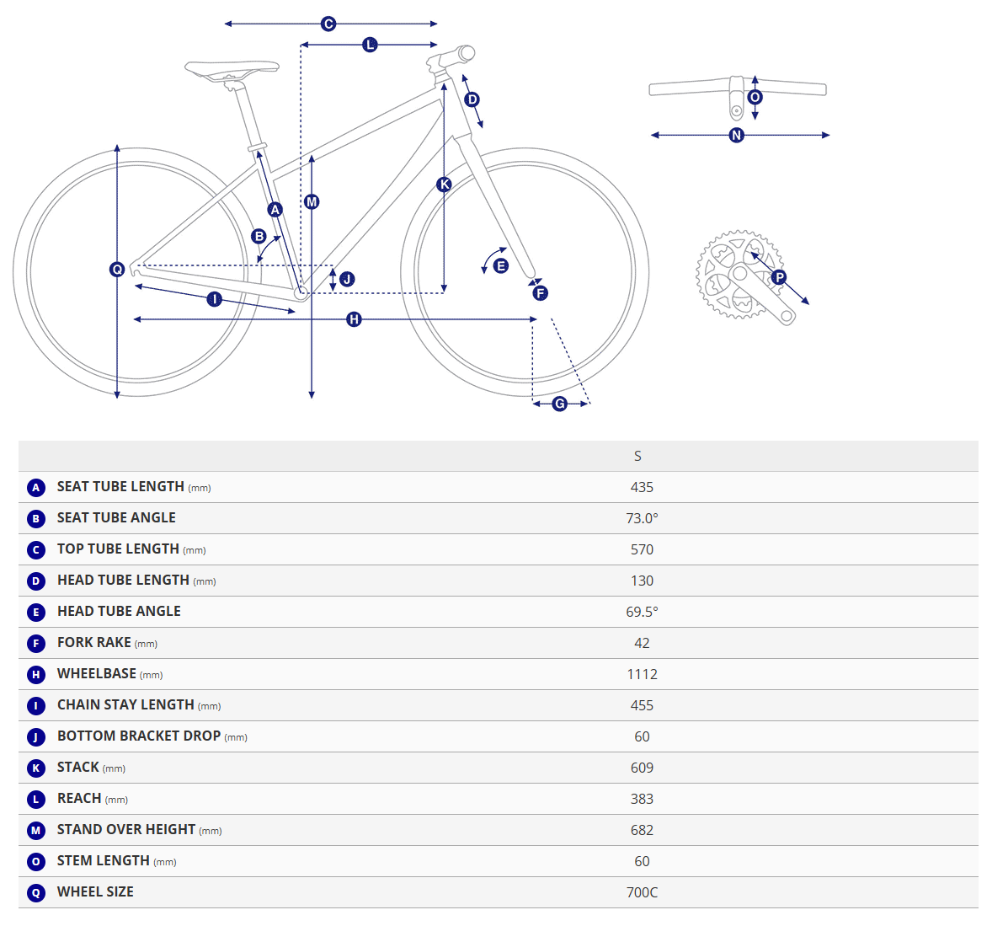The image size is (992, 926).
Task: Click the K stack marker in the diagram
Action: (445, 185)
